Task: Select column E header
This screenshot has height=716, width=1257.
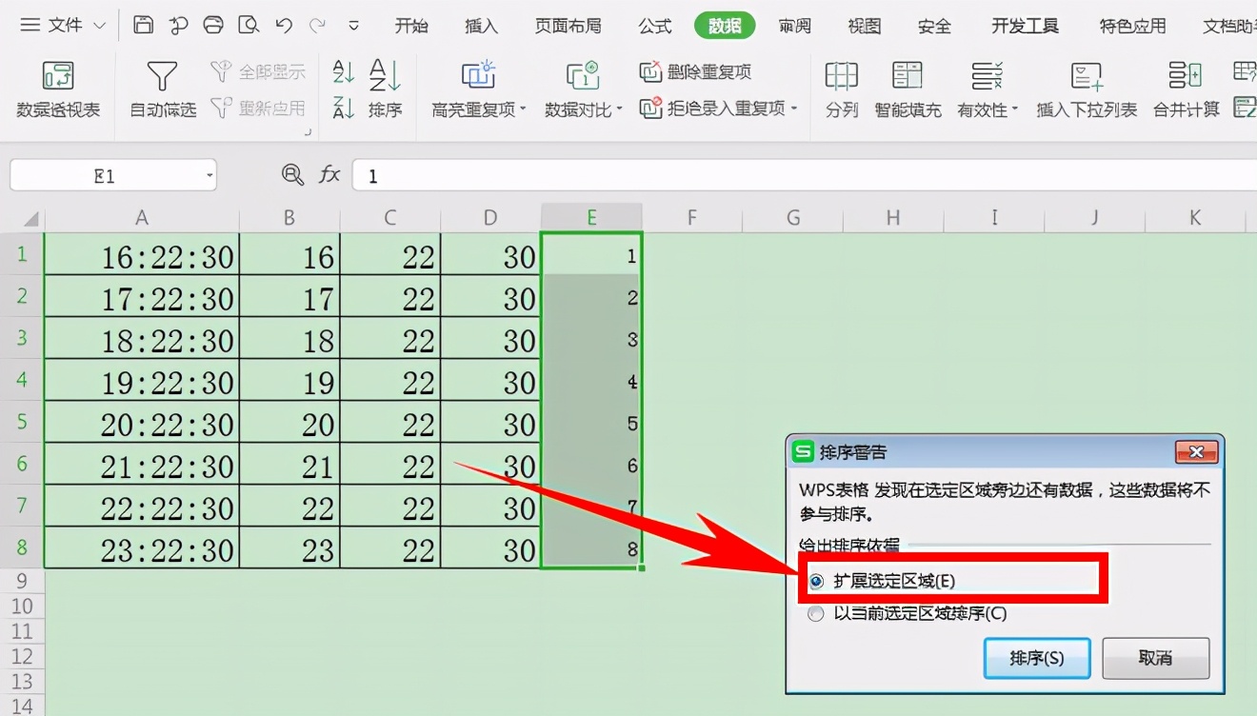Action: coord(591,218)
